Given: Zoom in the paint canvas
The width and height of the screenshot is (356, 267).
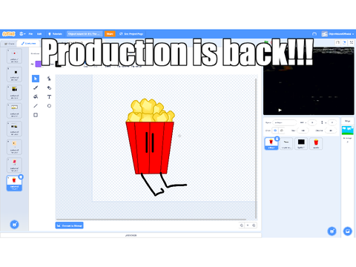Looking at the screenshot, I should pyautogui.click(x=254, y=225).
